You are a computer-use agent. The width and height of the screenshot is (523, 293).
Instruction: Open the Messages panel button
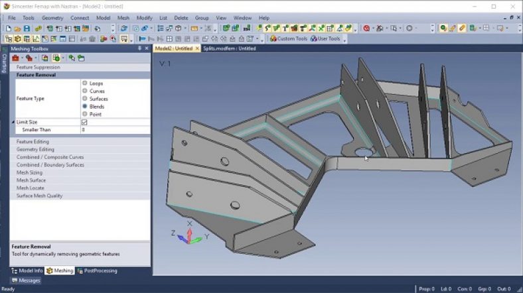click(x=25, y=280)
